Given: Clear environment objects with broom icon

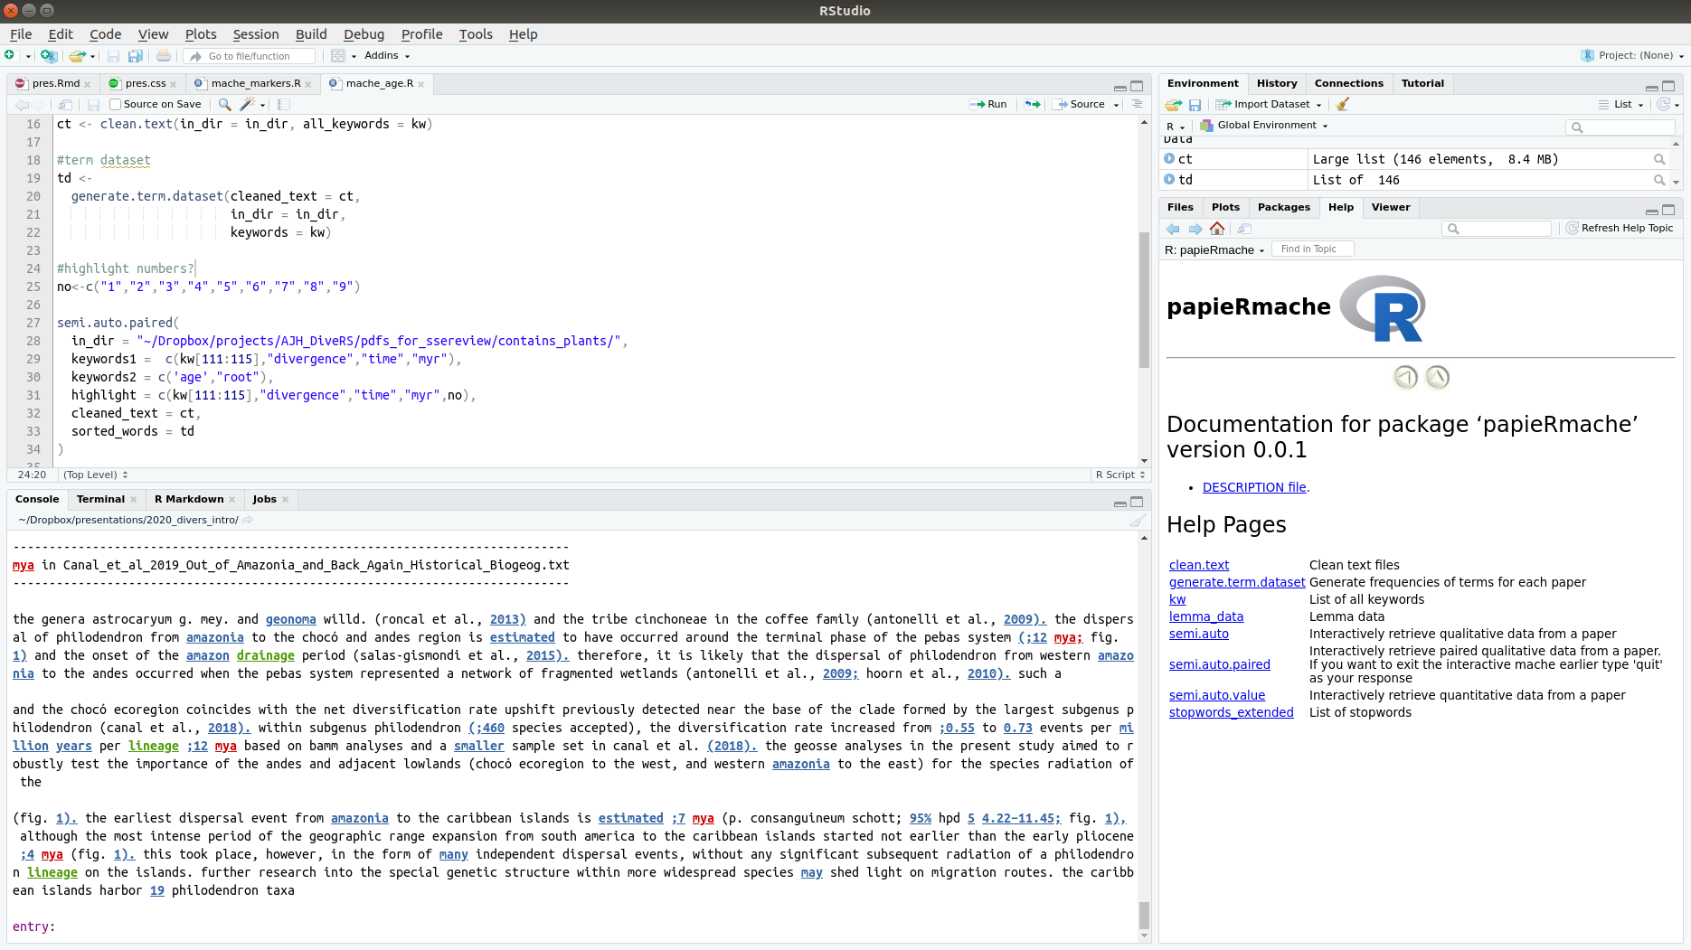Looking at the screenshot, I should tap(1343, 105).
